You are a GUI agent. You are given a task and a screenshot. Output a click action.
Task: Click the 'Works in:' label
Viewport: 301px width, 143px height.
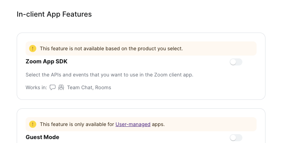coord(36,87)
